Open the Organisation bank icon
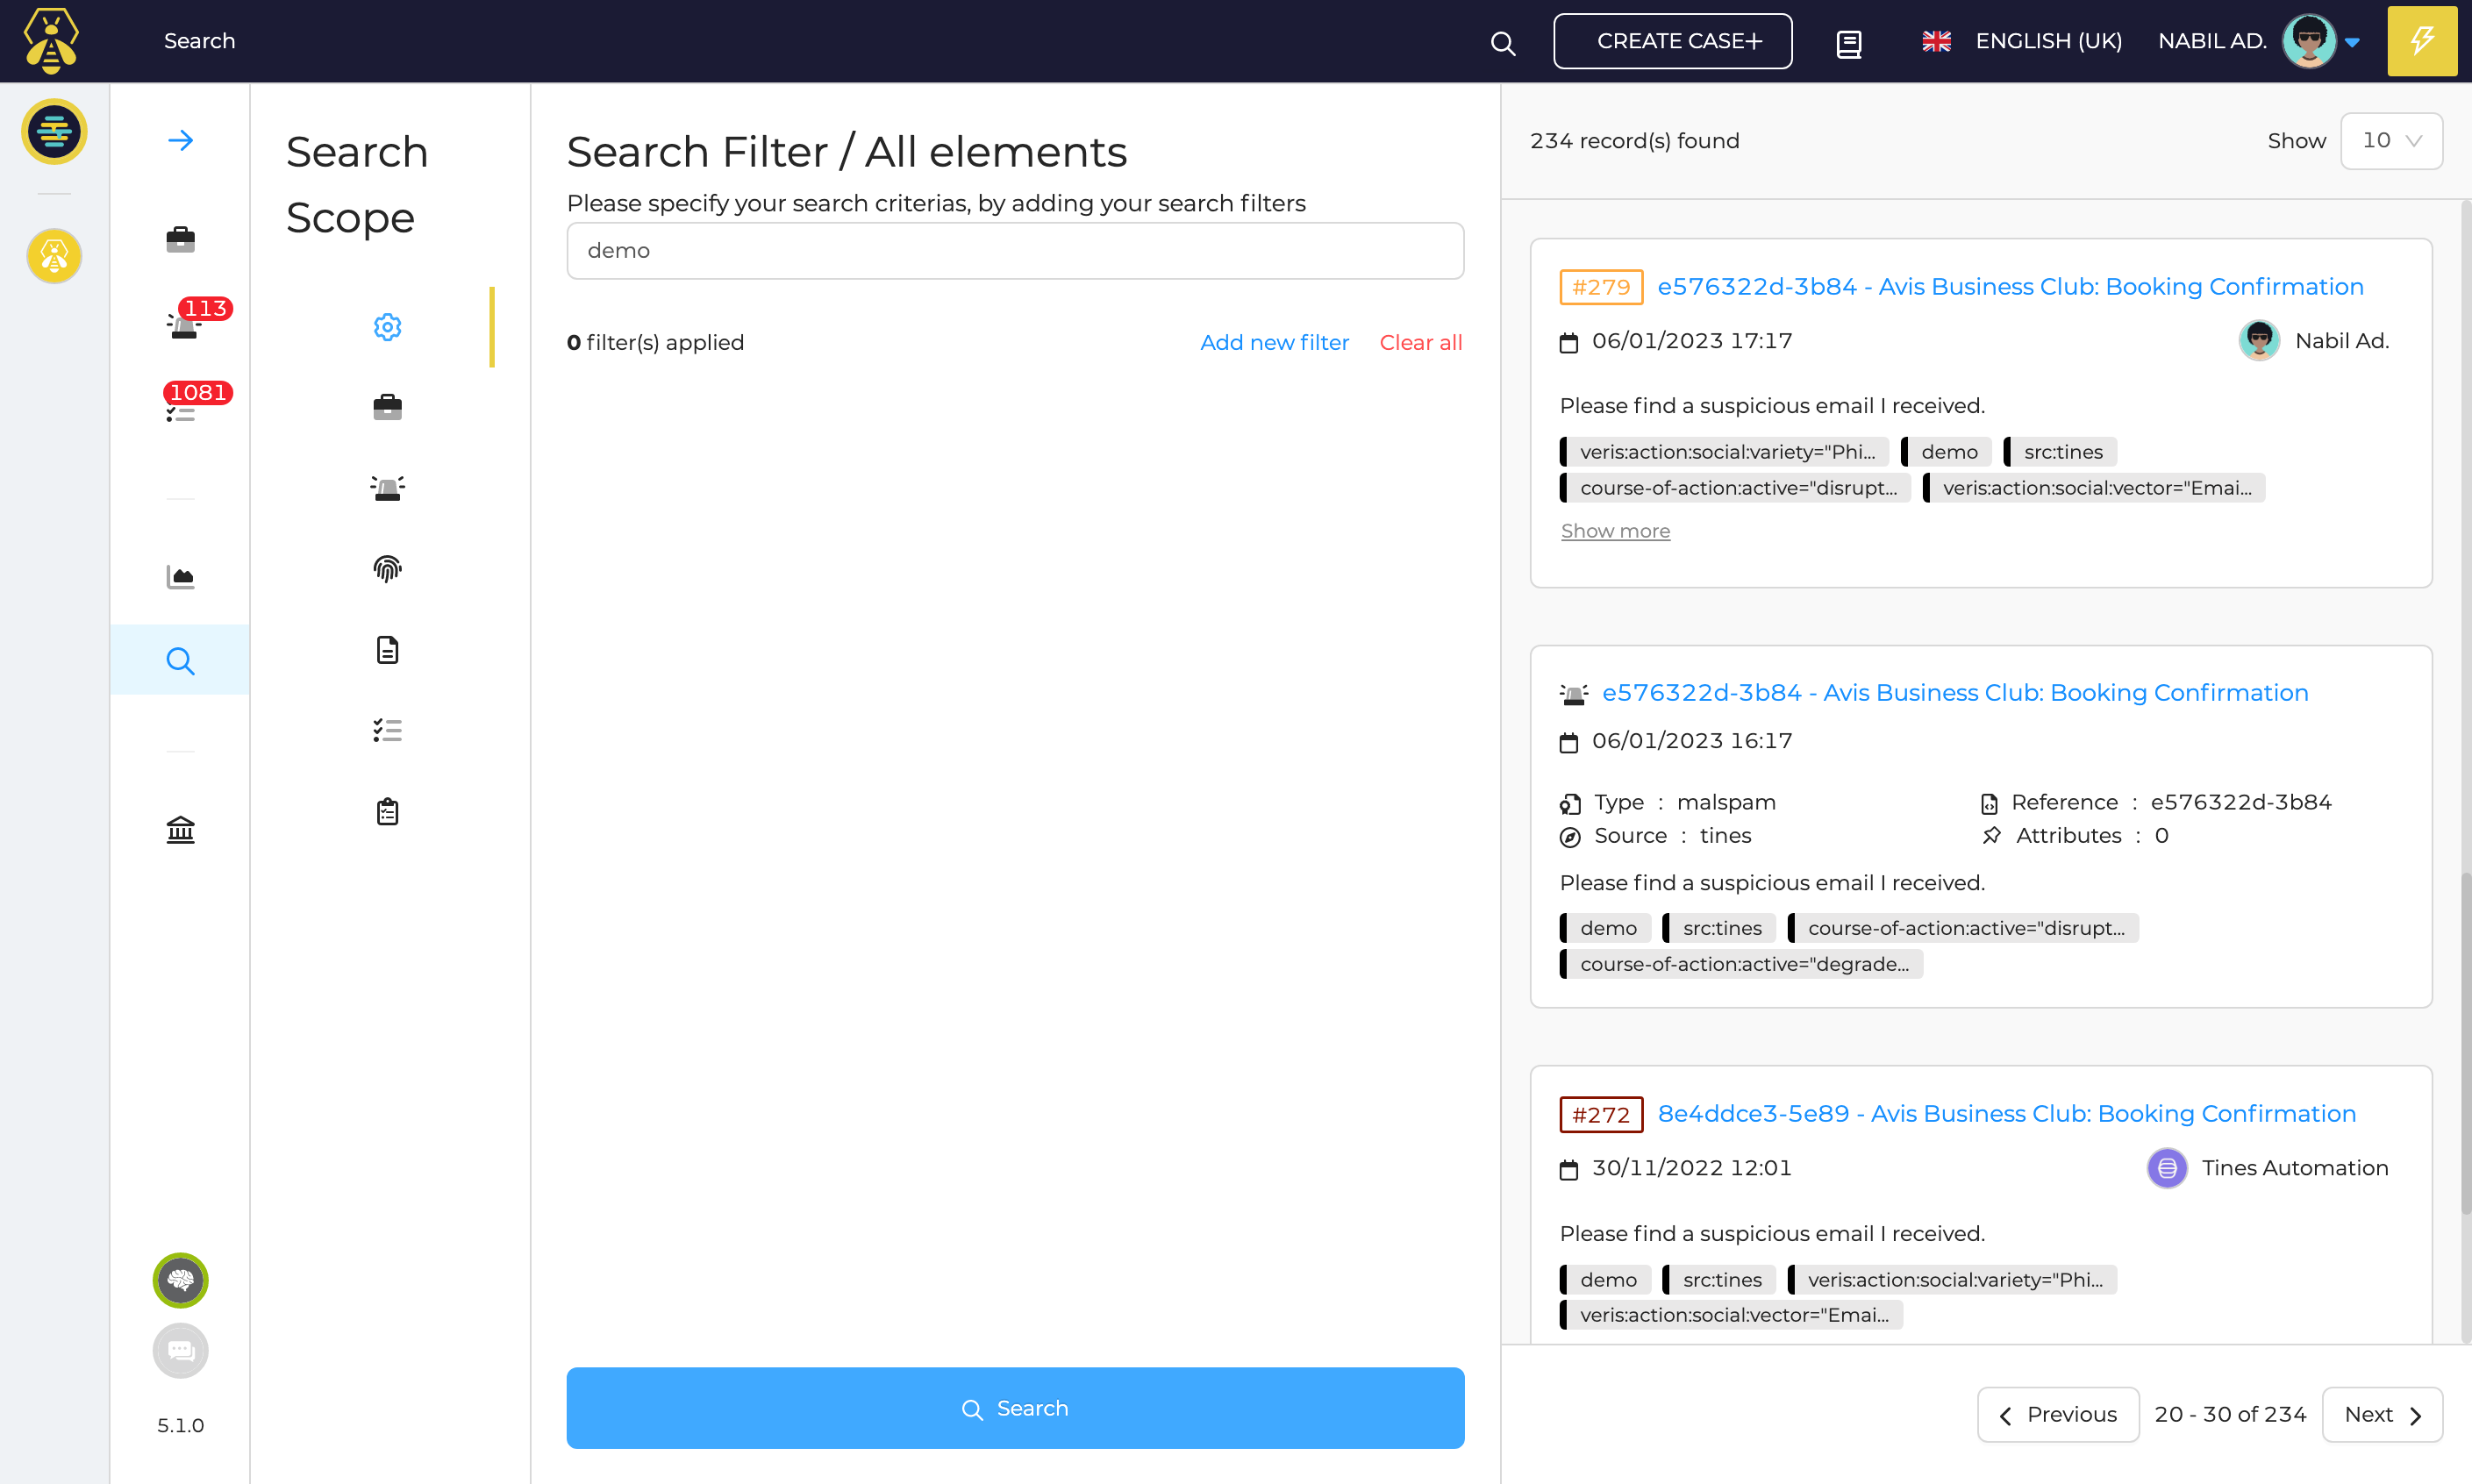The image size is (2472, 1484). [180, 829]
